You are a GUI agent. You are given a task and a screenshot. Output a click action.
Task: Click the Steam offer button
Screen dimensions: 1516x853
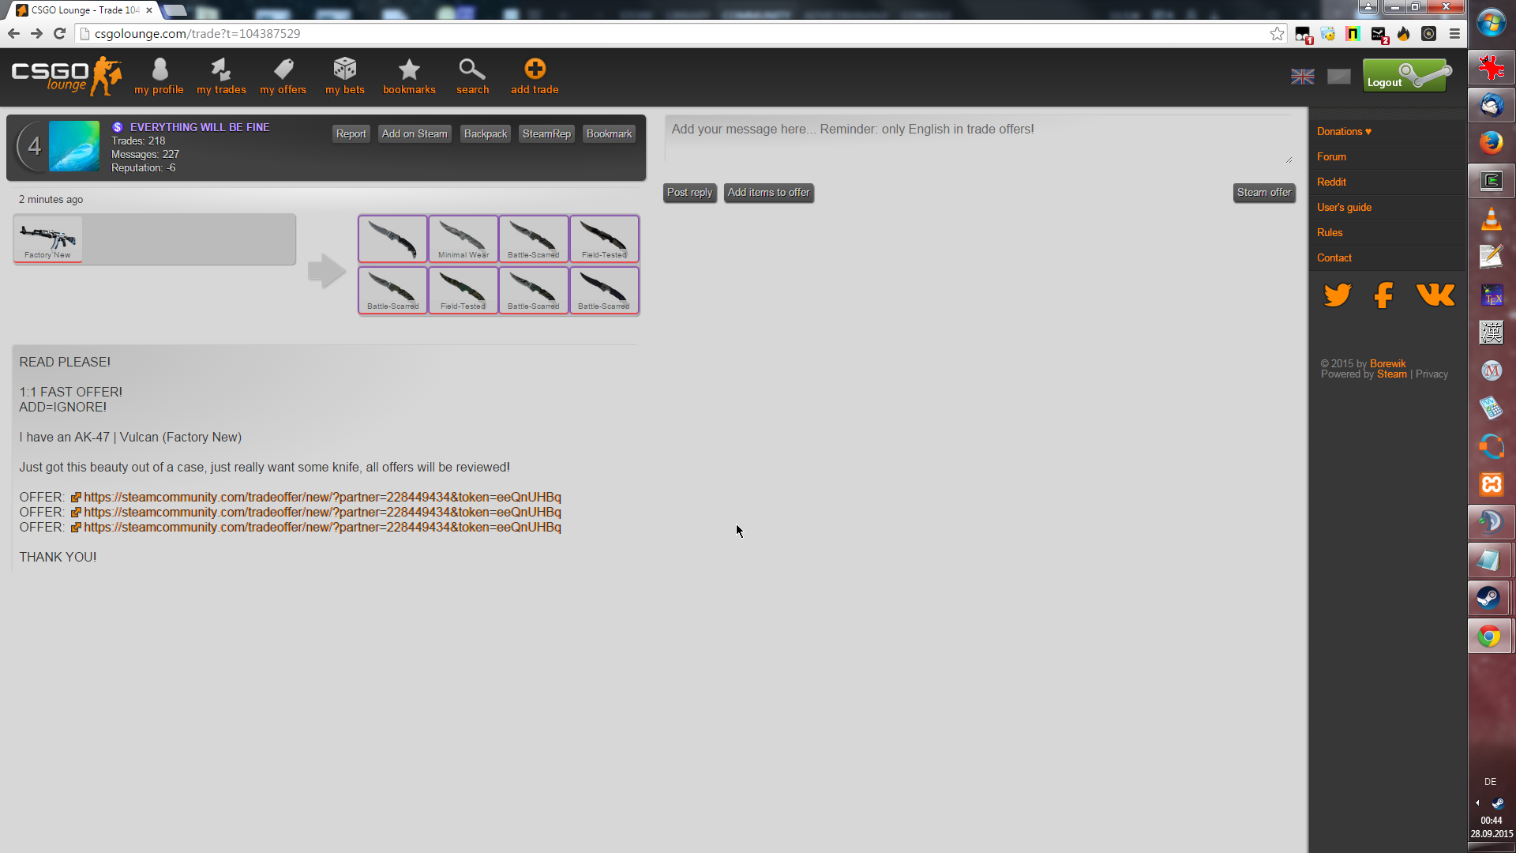[1263, 193]
